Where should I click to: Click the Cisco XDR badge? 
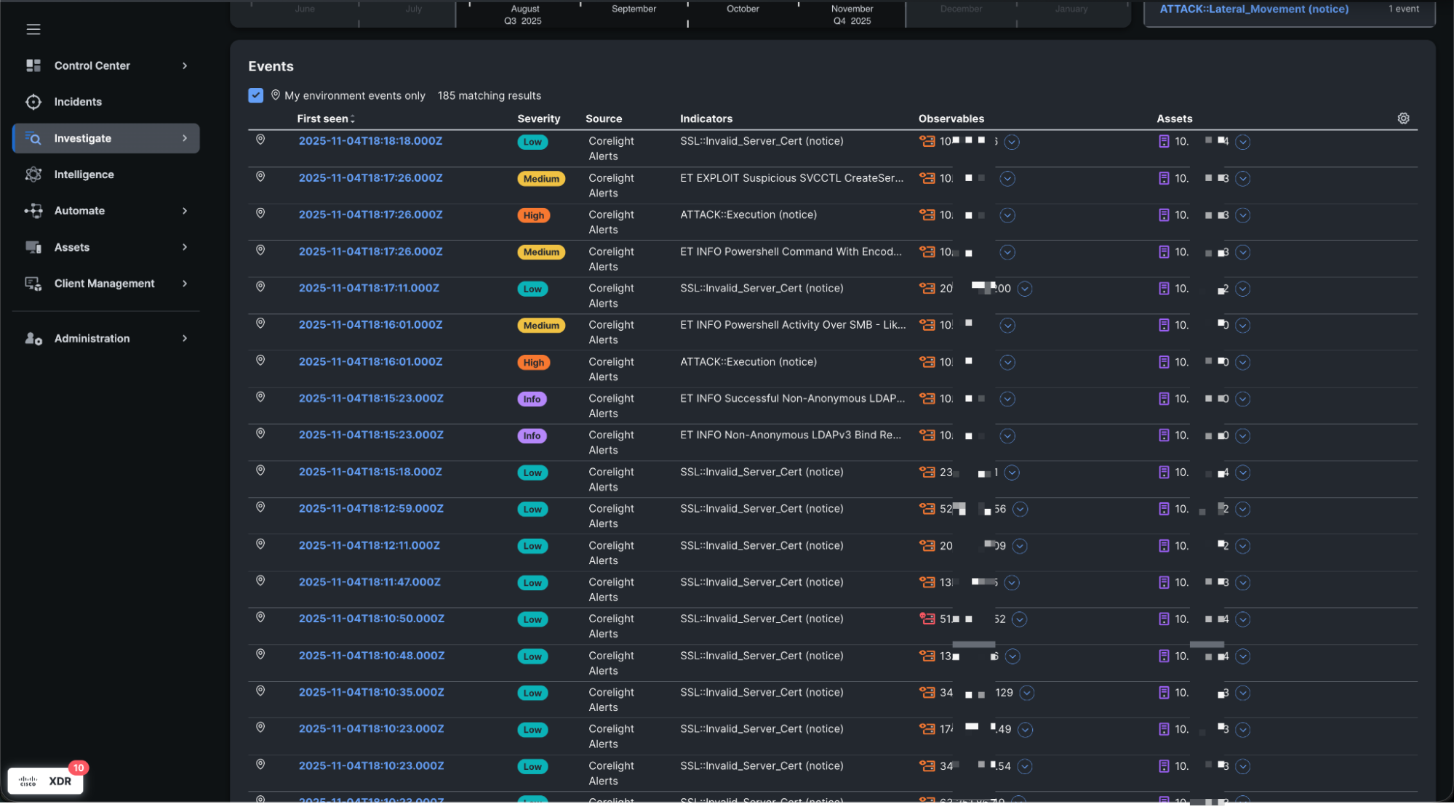click(46, 781)
